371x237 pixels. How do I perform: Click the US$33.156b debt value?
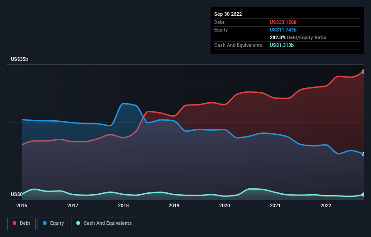283,22
